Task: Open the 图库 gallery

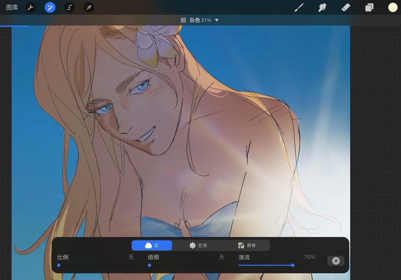Action: point(12,7)
